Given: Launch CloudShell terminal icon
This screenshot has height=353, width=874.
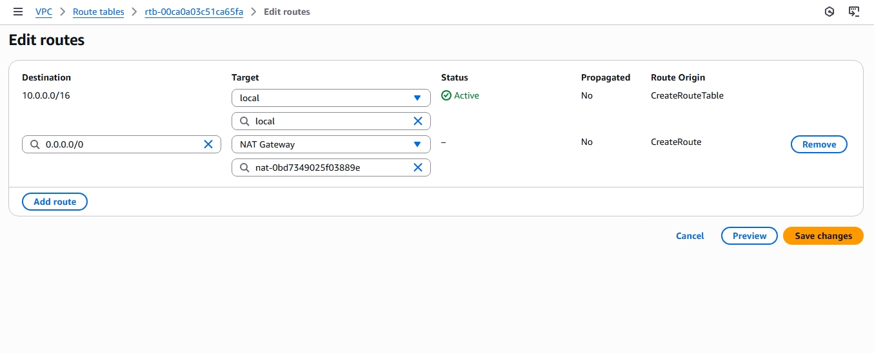Looking at the screenshot, I should tap(853, 12).
